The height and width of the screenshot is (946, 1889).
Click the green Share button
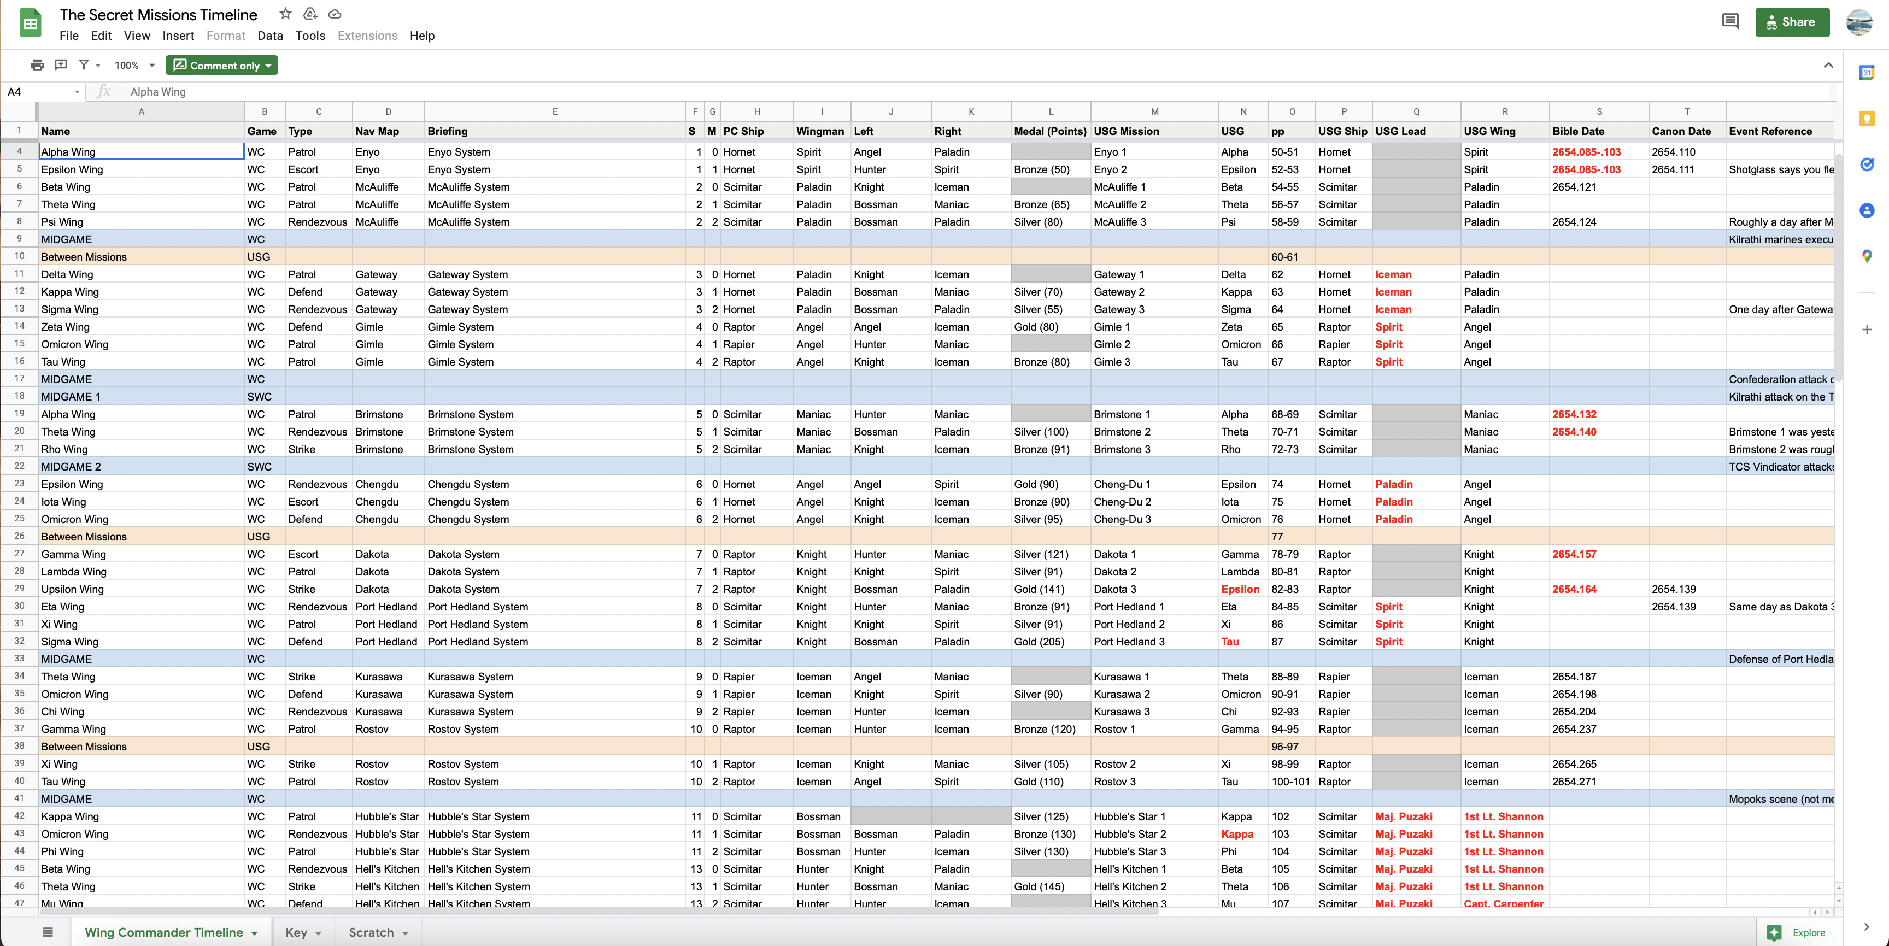click(x=1792, y=22)
